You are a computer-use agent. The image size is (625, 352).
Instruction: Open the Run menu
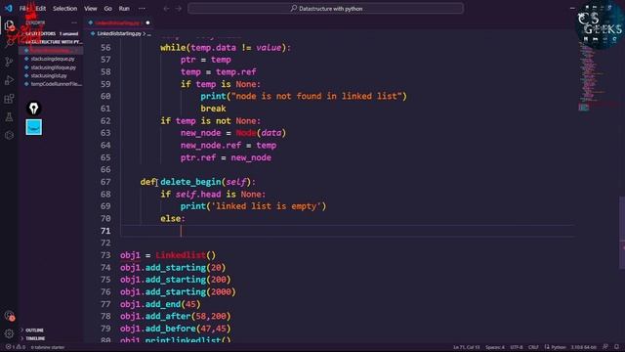(124, 9)
